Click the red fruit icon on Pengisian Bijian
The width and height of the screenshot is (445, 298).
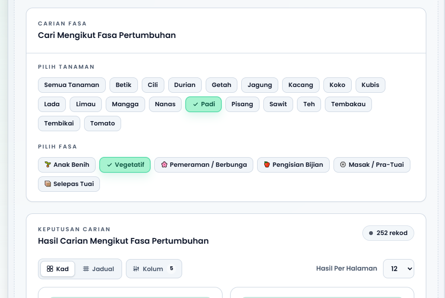[267, 164]
